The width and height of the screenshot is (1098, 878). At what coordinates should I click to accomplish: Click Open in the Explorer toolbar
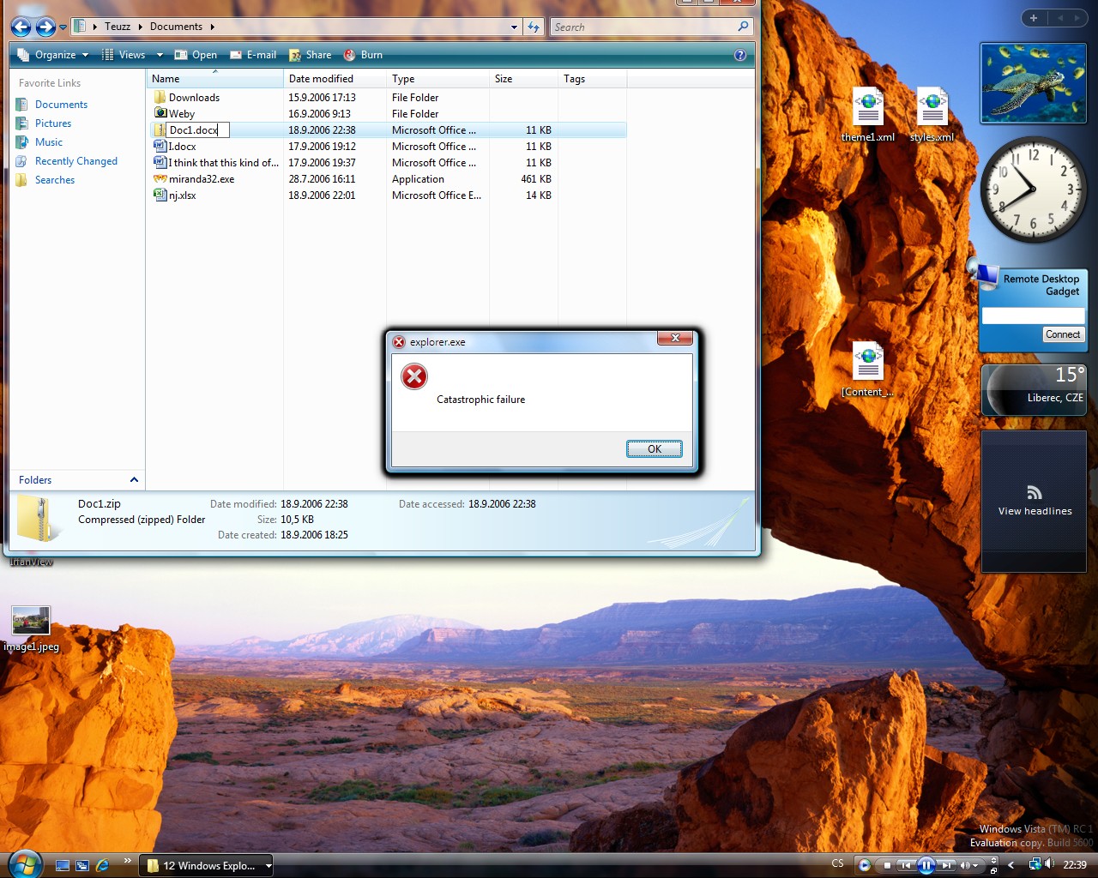pos(196,55)
